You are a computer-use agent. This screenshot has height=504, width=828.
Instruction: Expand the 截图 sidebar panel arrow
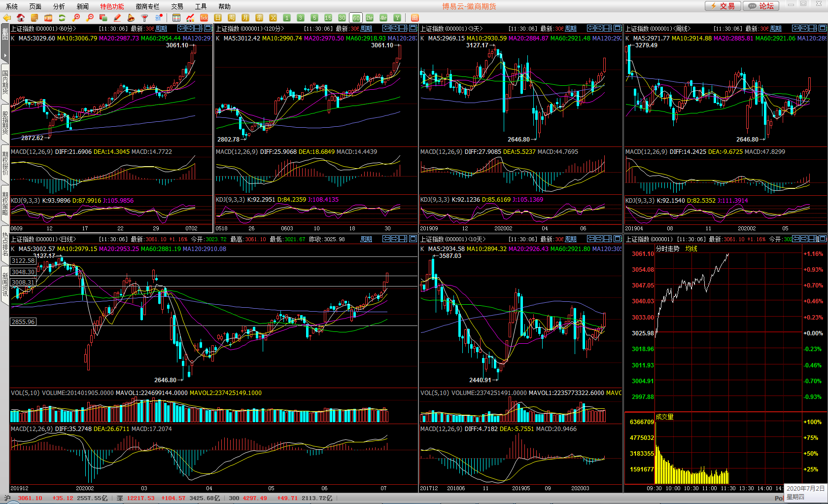click(x=5, y=55)
